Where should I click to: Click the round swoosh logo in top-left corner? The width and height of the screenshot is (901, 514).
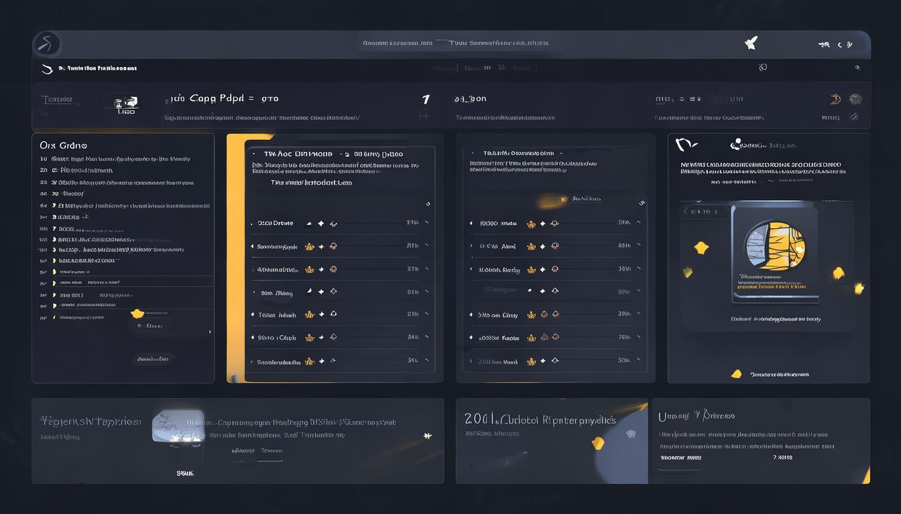pos(47,45)
